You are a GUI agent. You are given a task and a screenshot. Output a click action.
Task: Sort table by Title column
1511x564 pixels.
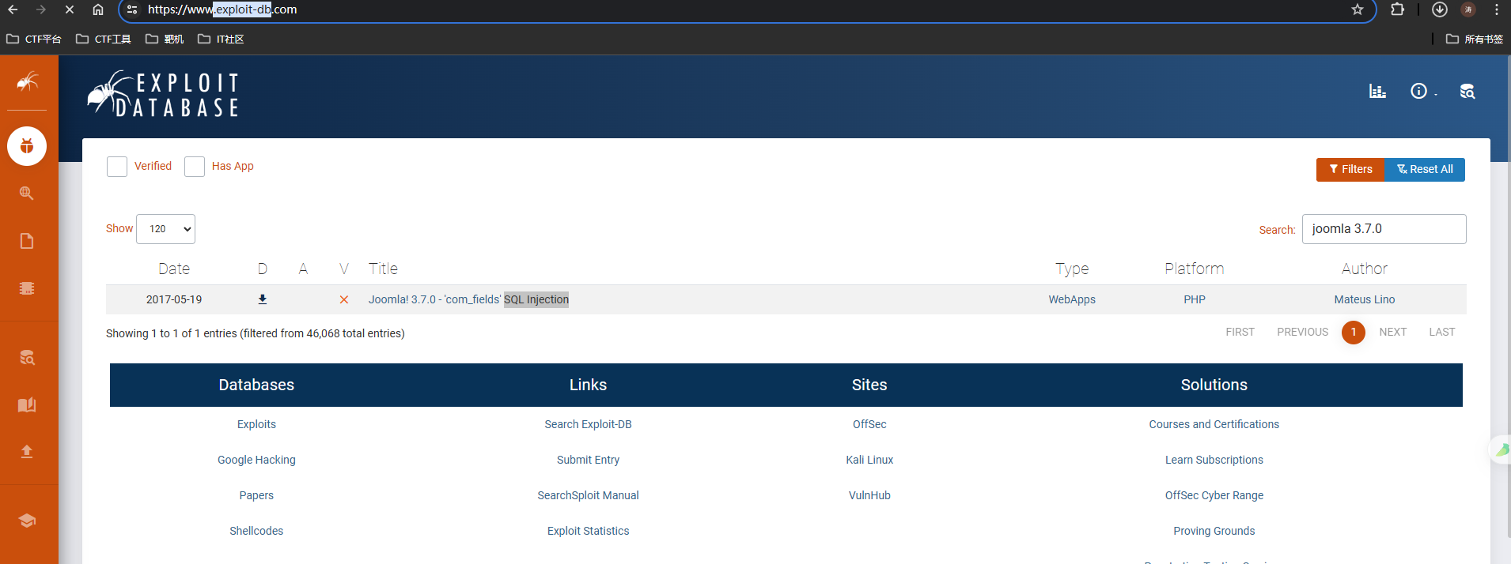click(383, 269)
